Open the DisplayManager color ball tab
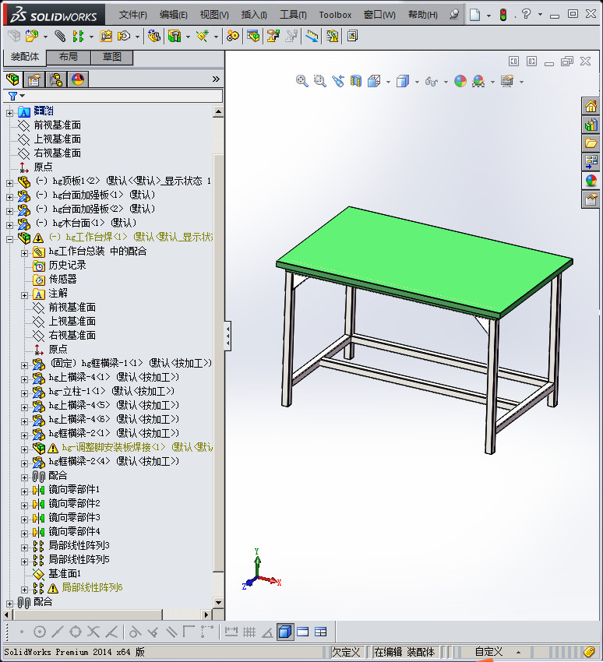The height and width of the screenshot is (662, 603). click(78, 79)
